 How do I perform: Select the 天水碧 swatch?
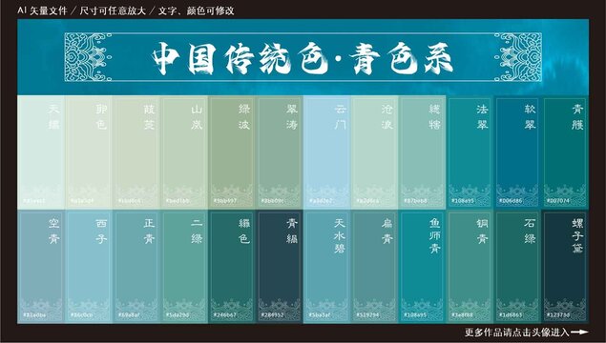(327, 266)
